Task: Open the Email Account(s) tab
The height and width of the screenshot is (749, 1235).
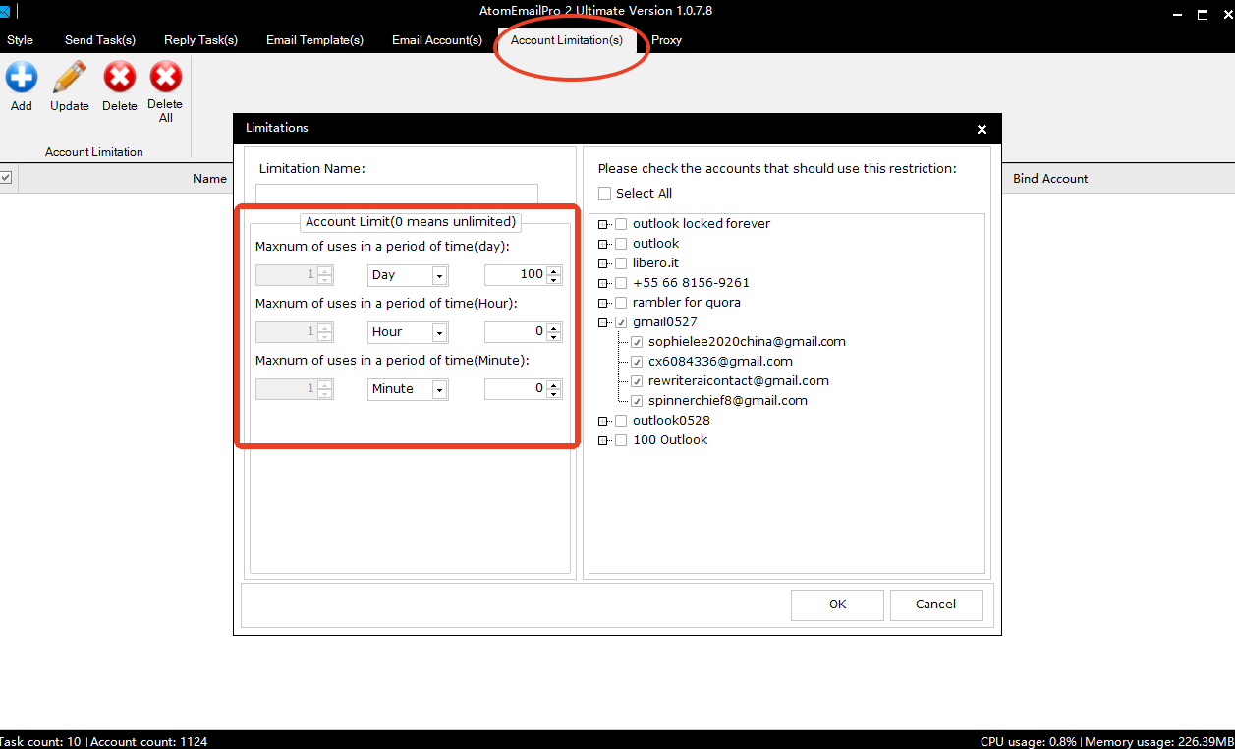Action: [437, 40]
